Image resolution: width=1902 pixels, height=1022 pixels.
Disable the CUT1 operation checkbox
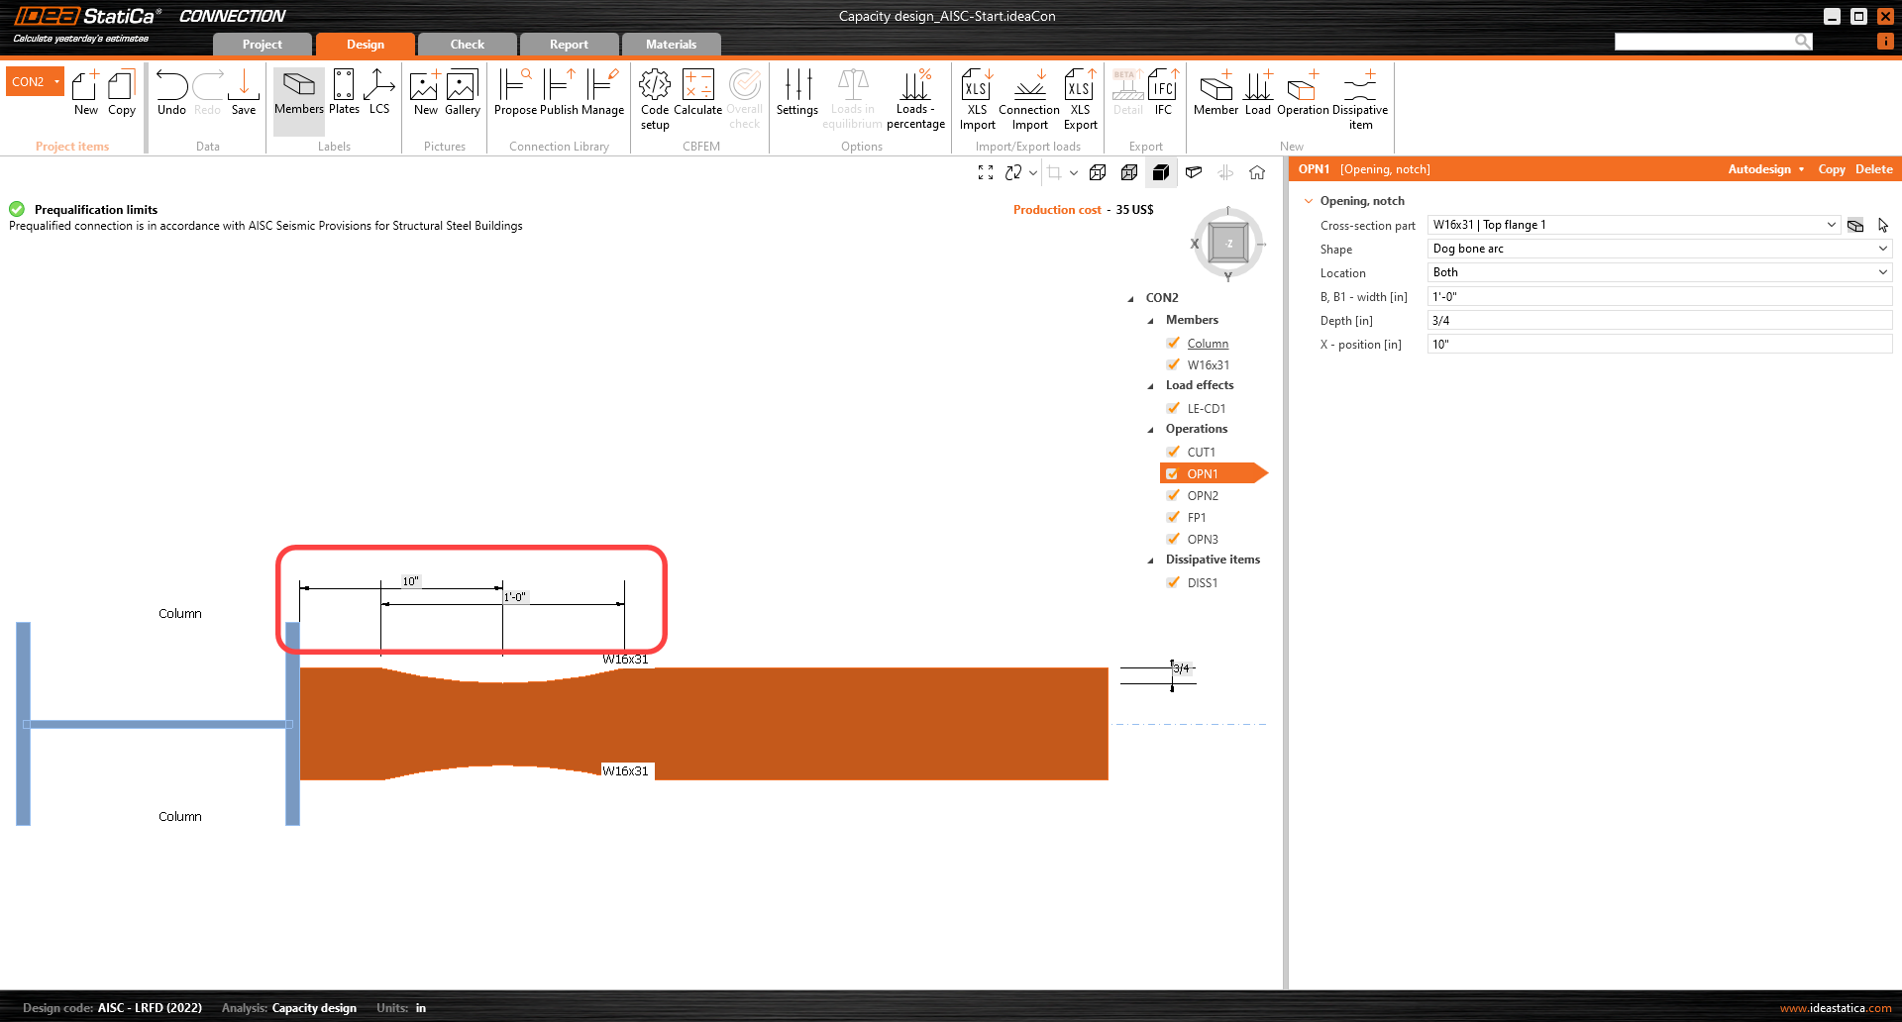pos(1174,452)
